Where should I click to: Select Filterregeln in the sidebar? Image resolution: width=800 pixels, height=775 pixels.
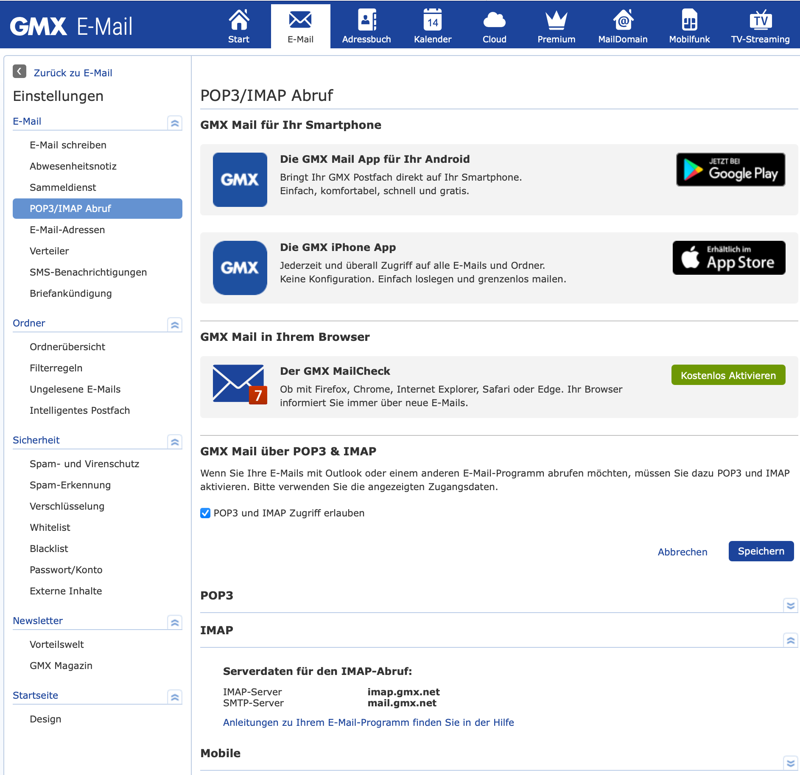coord(56,368)
